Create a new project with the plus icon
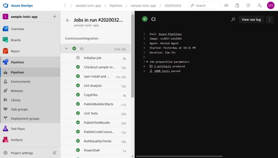The width and height of the screenshot is (278, 158). (54, 16)
